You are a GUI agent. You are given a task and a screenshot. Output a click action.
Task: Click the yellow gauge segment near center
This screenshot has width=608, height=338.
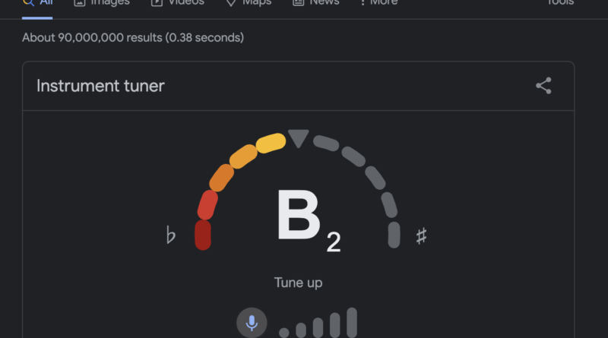pos(271,143)
